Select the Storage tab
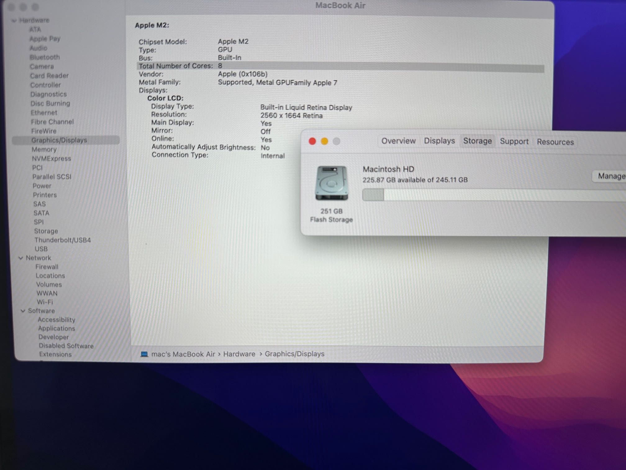The image size is (626, 470). tap(478, 141)
